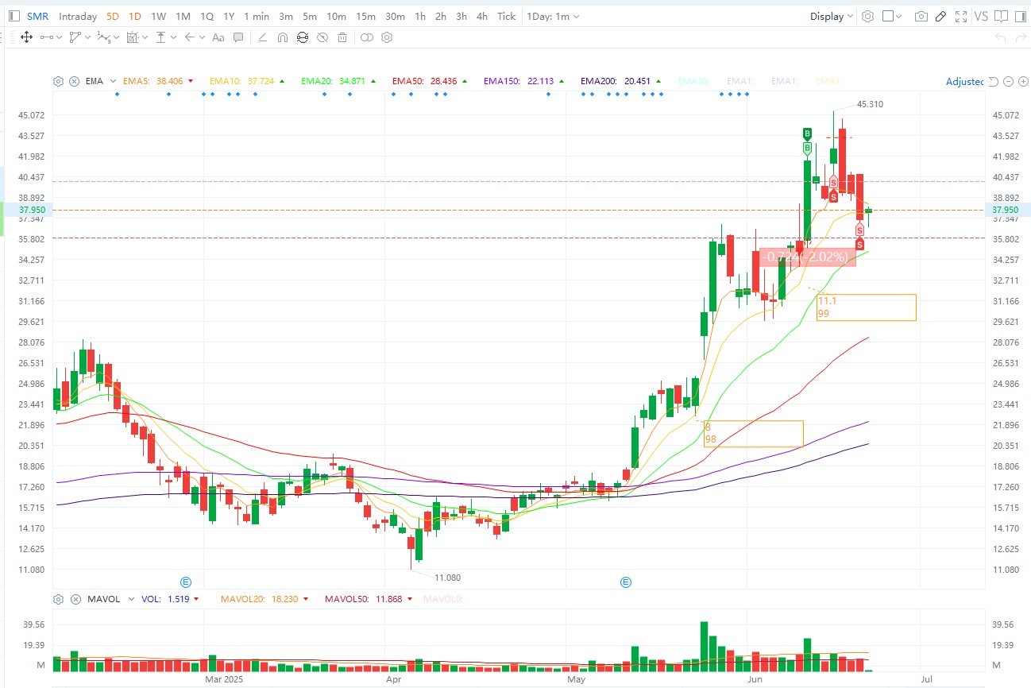This screenshot has height=688, width=1031.
Task: Expand the chart layout square dropdown
Action: pos(898,16)
